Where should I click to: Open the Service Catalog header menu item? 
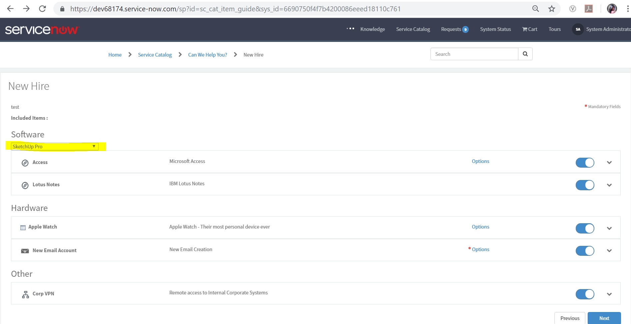[413, 29]
